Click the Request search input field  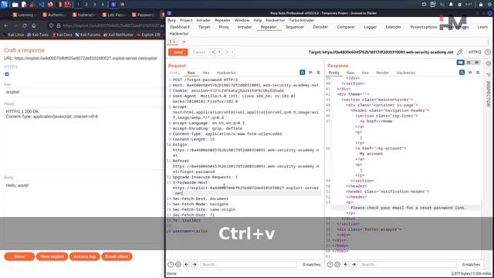[x=249, y=264]
